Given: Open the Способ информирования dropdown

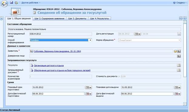Looking at the screenshot, I should pyautogui.click(x=90, y=40).
